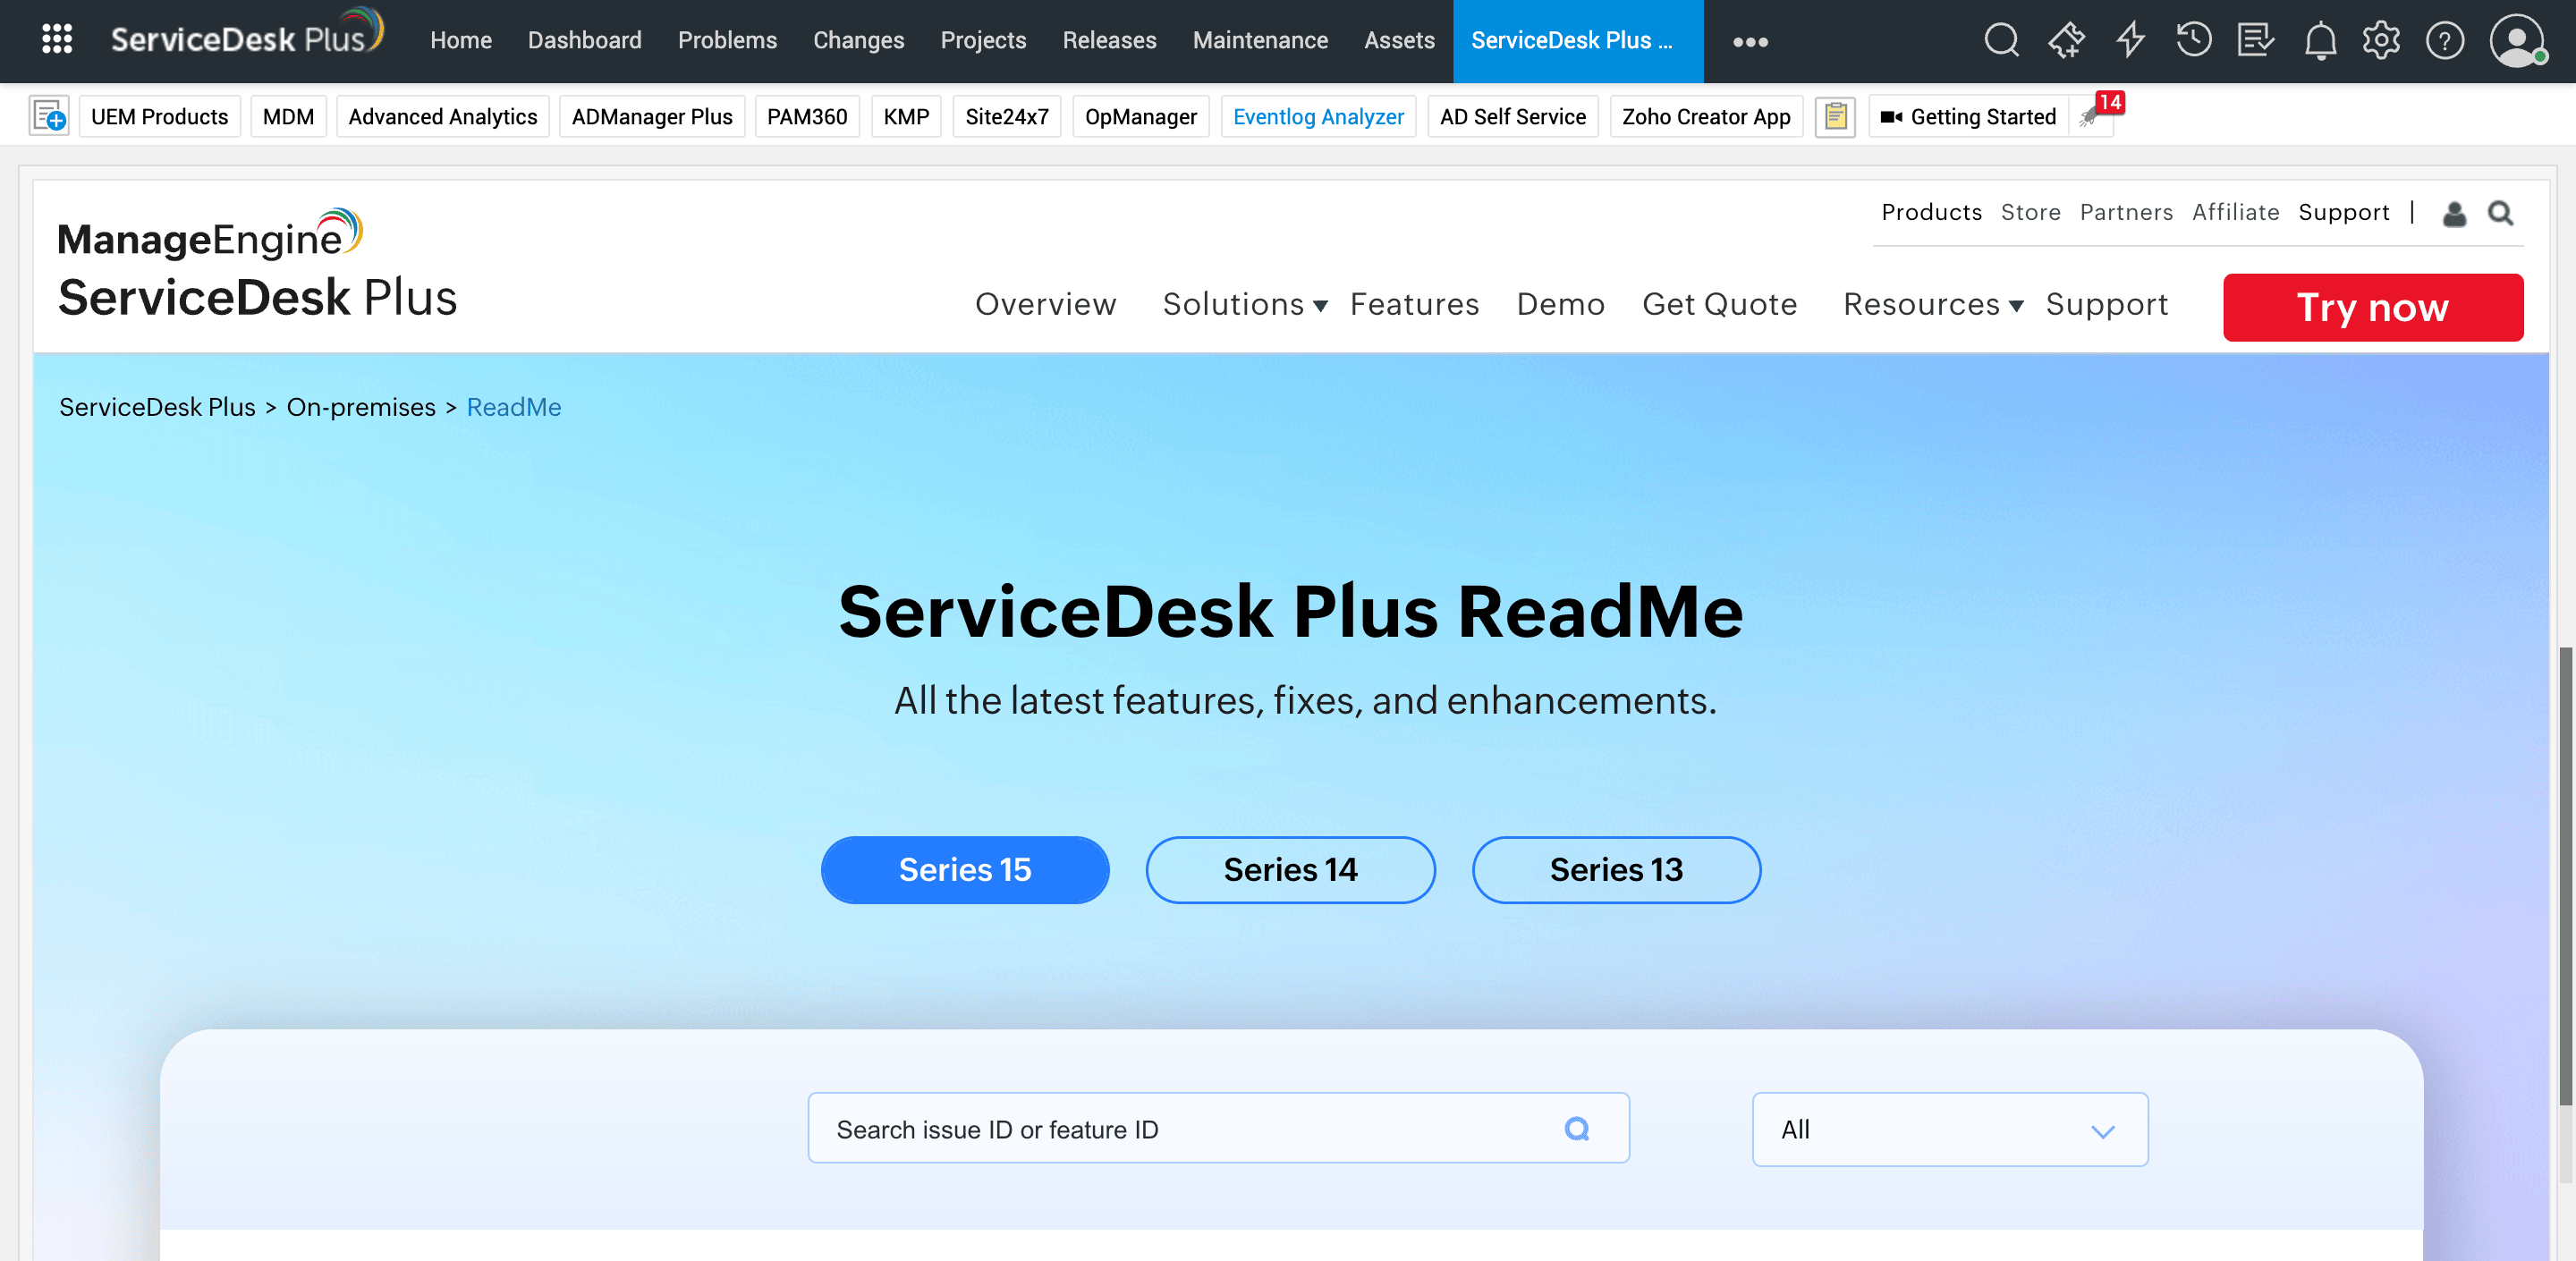Open admin settings gear icon
Viewport: 2576px width, 1261px height.
tap(2381, 40)
